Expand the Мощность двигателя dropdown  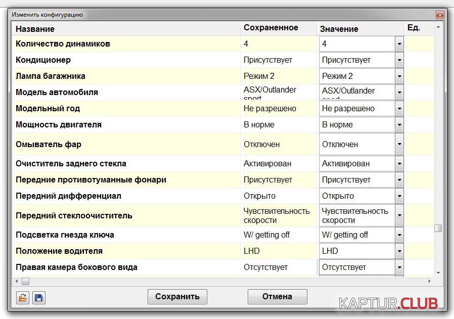(x=399, y=125)
